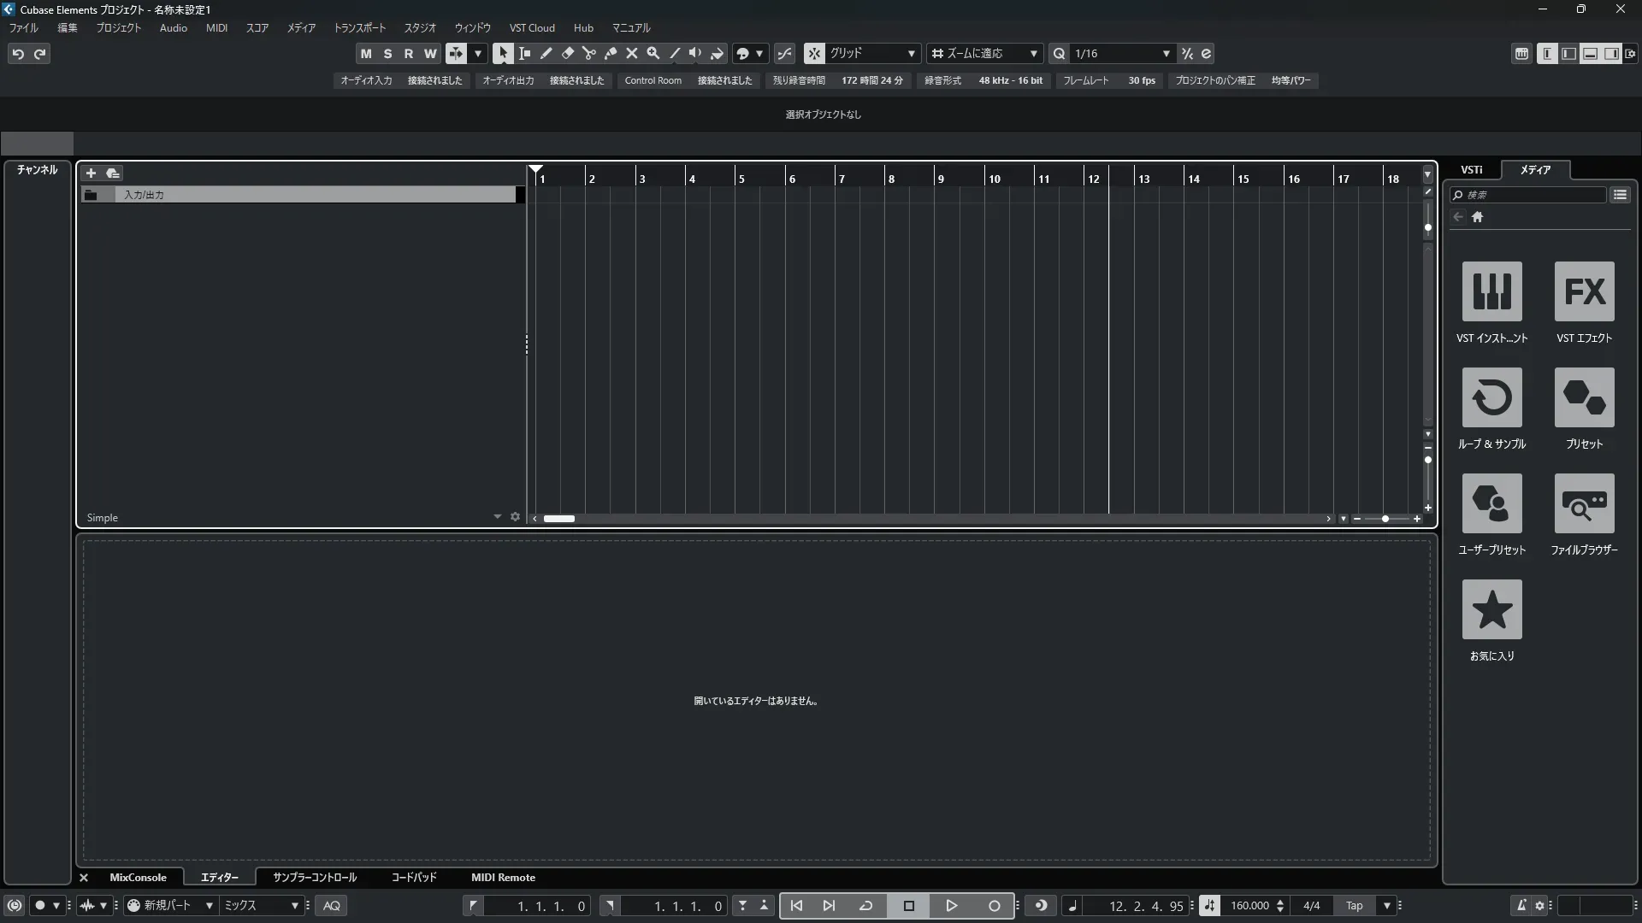
Task: Select the Mute tool (X icon)
Action: pyautogui.click(x=632, y=53)
